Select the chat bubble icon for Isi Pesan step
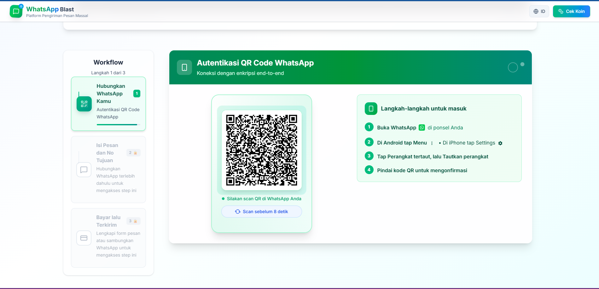599x289 pixels. point(84,170)
